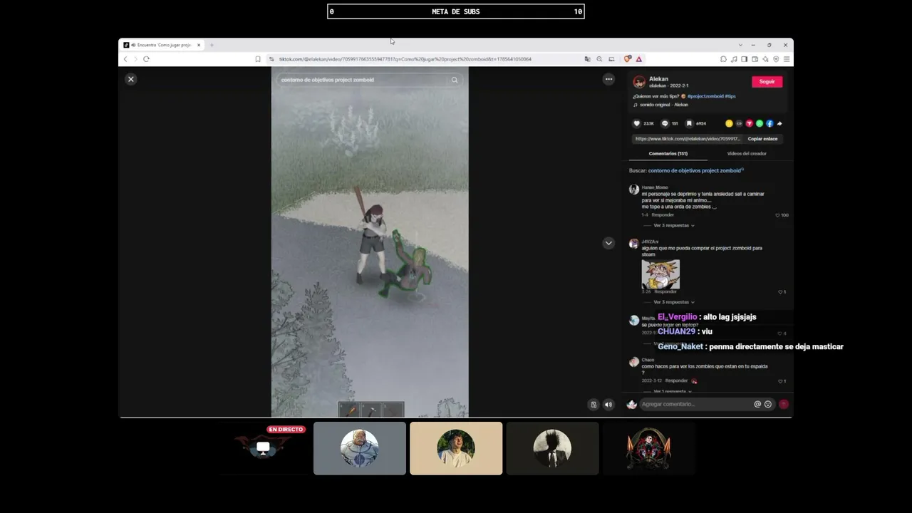Image resolution: width=912 pixels, height=513 pixels.
Task: Post the comment with the red send button
Action: tap(784, 404)
